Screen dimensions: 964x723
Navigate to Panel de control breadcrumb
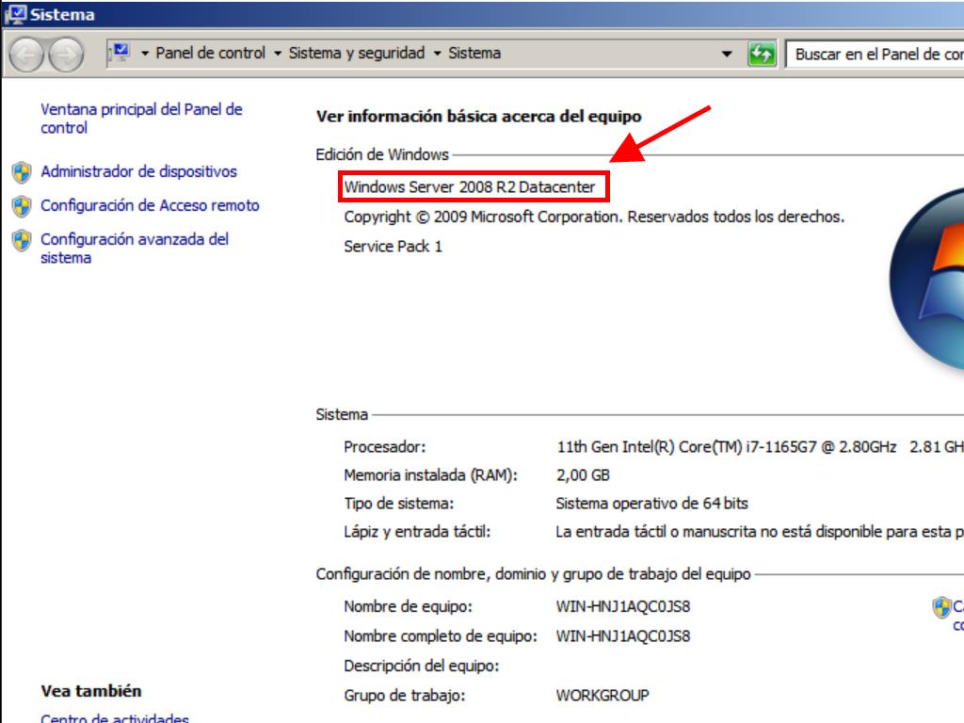pyautogui.click(x=210, y=54)
